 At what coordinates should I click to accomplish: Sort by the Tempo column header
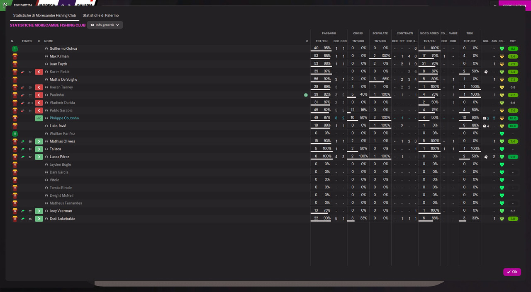[27, 41]
